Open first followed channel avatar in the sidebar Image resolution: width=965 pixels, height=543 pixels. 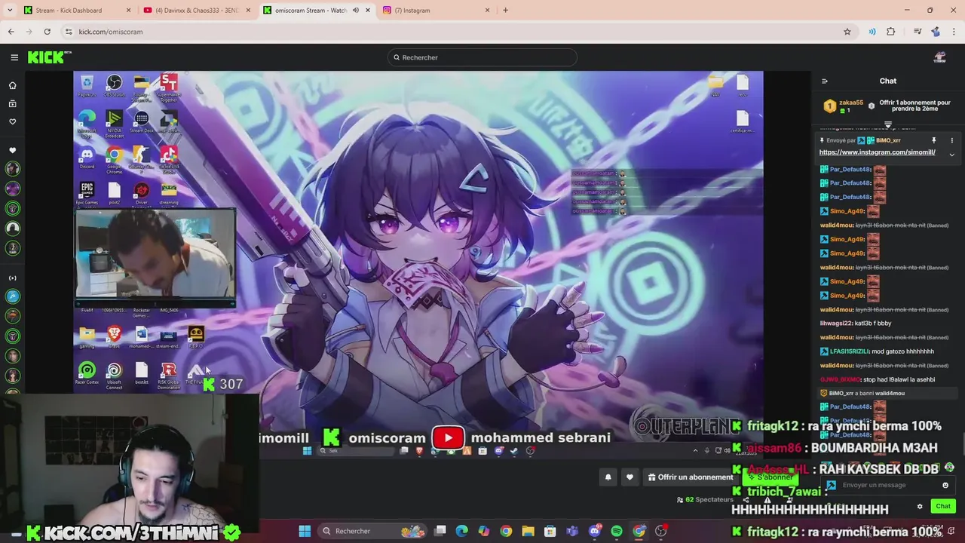(x=12, y=169)
